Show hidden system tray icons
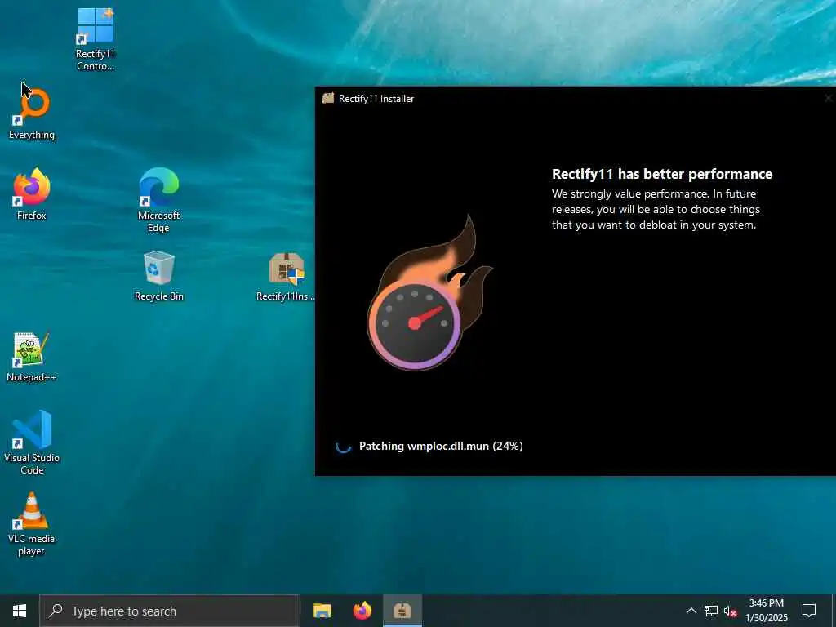836x627 pixels. pyautogui.click(x=691, y=611)
